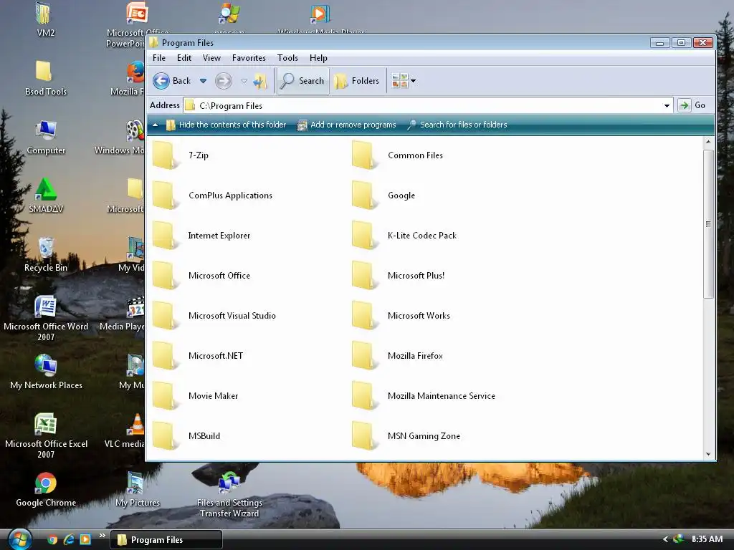Click Add or remove programs link

click(347, 125)
